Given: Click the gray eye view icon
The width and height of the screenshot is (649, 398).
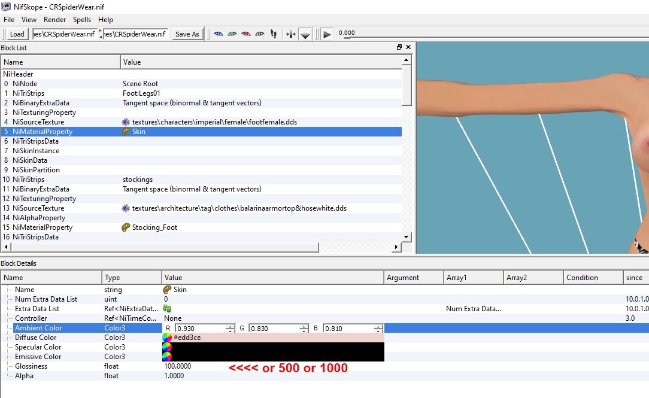Looking at the screenshot, I should point(259,34).
